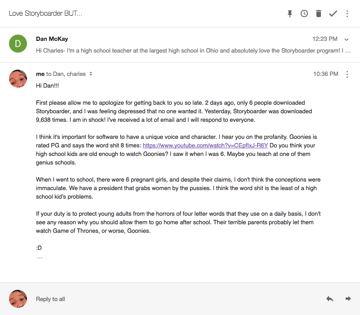This screenshot has width=360, height=315.
Task: Click the subject title Love Storyboarder BUT...
Action: 45,13
